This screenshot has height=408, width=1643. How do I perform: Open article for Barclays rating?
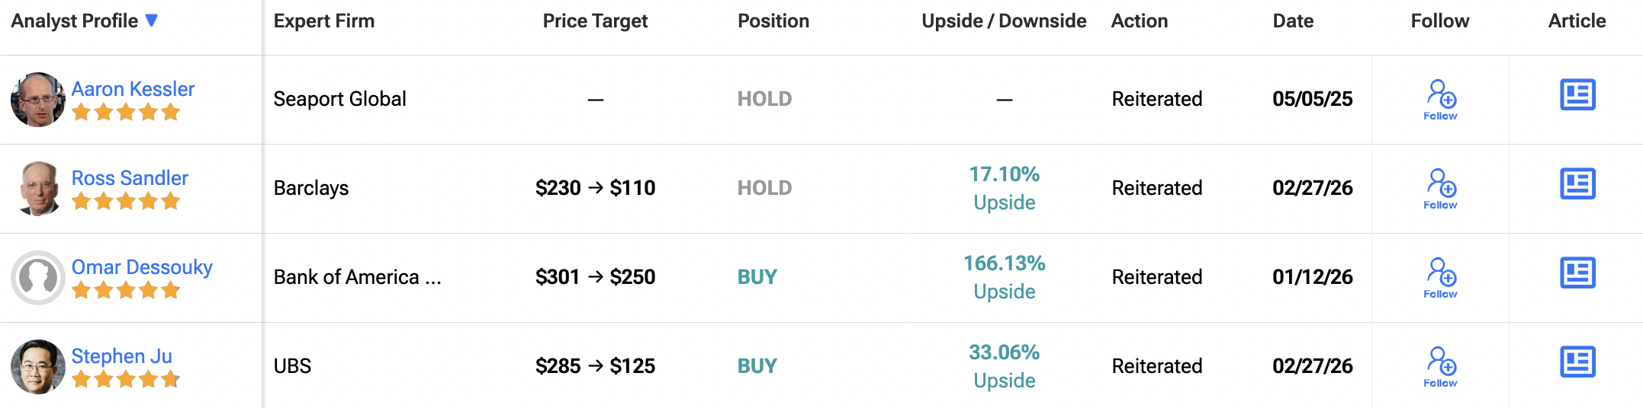click(1577, 184)
